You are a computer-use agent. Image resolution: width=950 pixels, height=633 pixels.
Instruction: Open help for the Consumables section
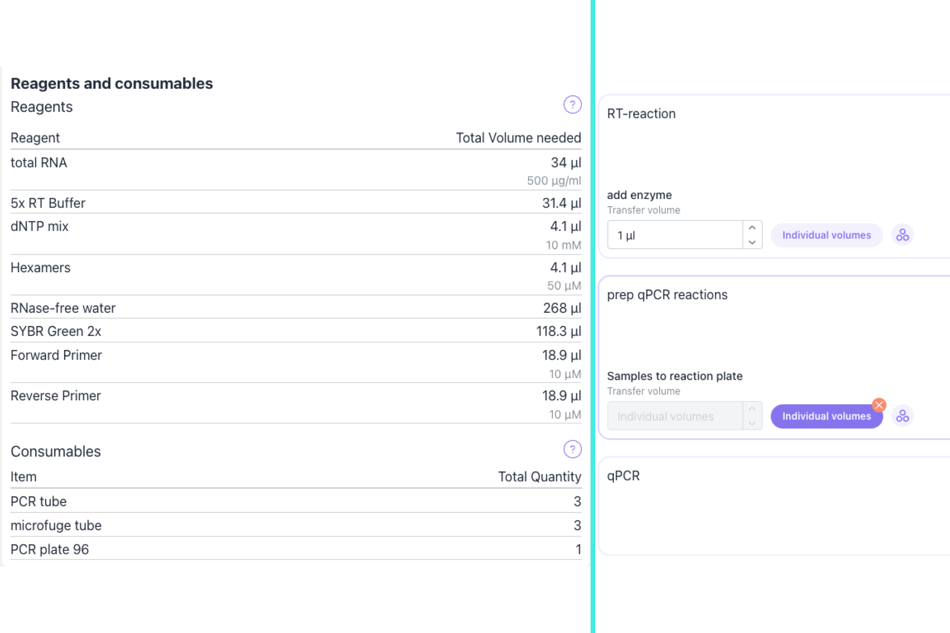[572, 449]
